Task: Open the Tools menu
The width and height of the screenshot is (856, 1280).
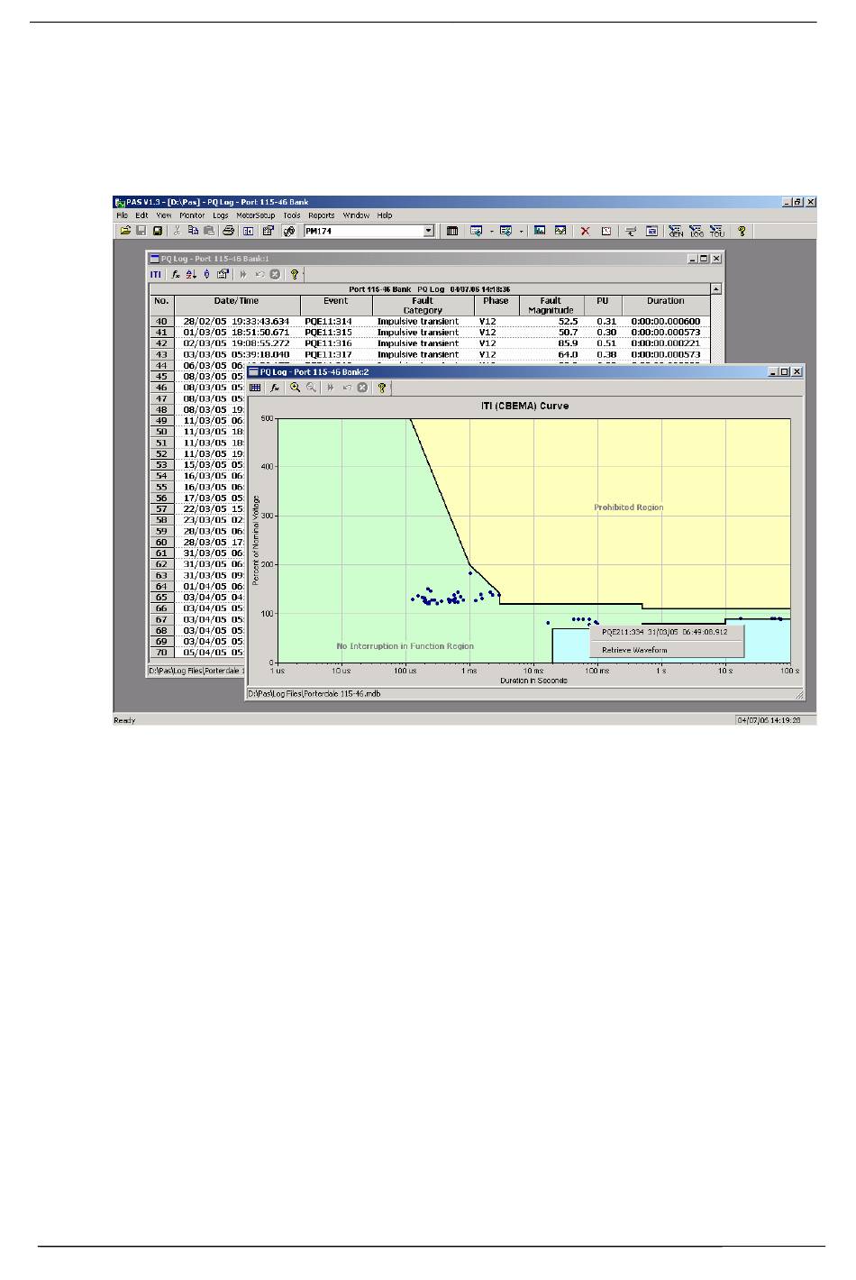Action: click(292, 215)
